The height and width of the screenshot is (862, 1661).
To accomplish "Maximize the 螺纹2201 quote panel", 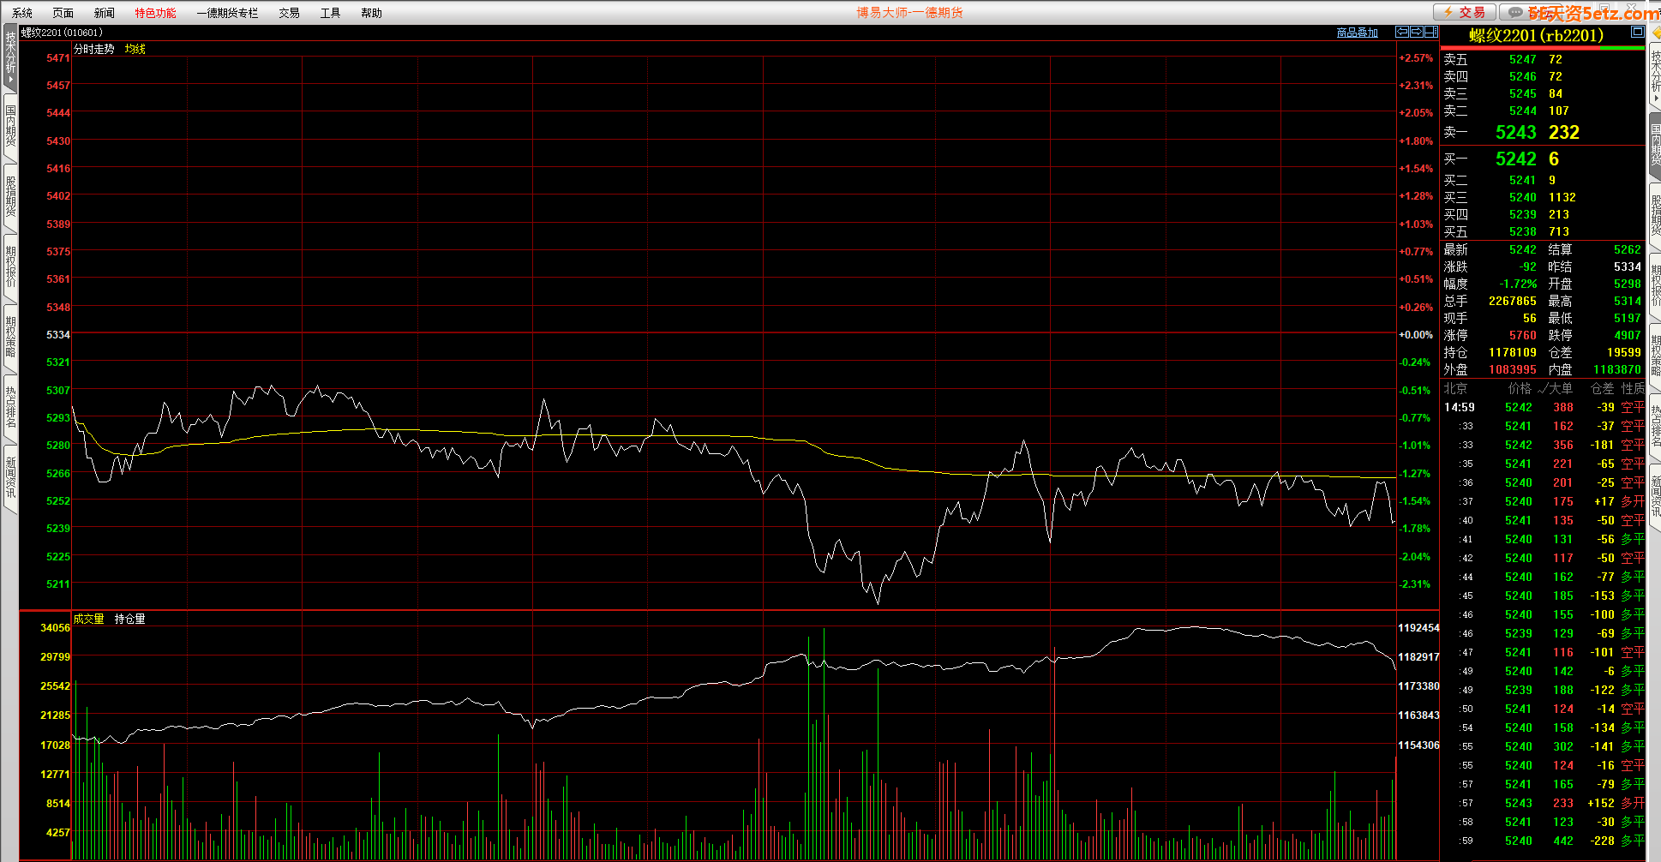I will pos(1637,32).
